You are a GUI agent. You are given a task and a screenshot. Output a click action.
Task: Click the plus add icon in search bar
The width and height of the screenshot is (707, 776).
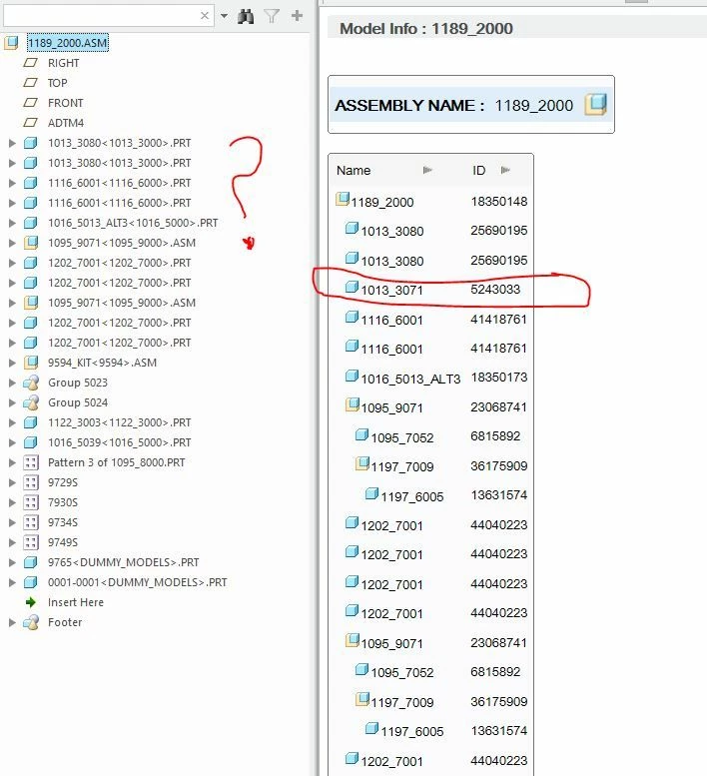pos(297,16)
